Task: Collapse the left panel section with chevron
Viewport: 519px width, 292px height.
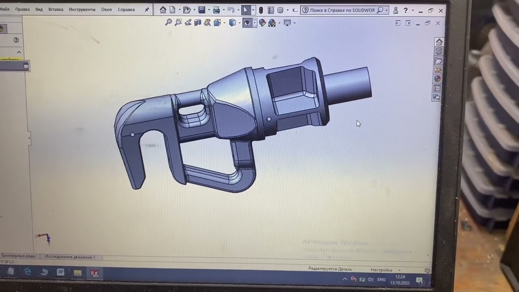Action: pyautogui.click(x=19, y=52)
